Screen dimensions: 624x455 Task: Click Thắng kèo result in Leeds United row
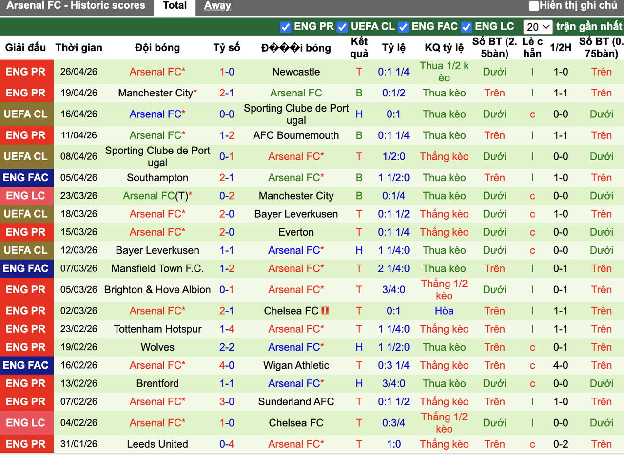[444, 444]
